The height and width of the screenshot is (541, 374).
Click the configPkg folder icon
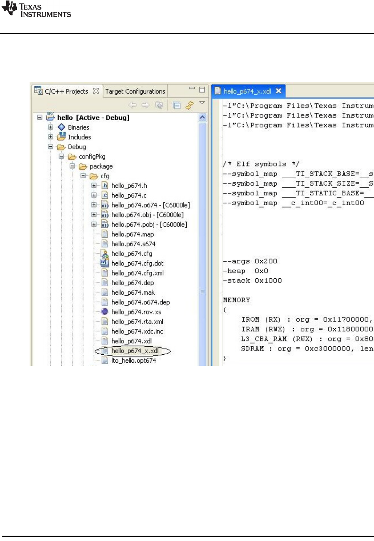72,157
